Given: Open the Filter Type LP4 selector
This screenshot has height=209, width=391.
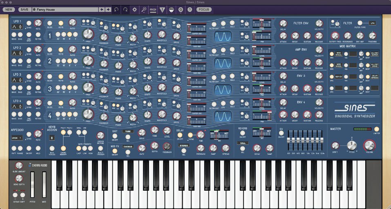Looking at the screenshot, I should [x=373, y=23].
